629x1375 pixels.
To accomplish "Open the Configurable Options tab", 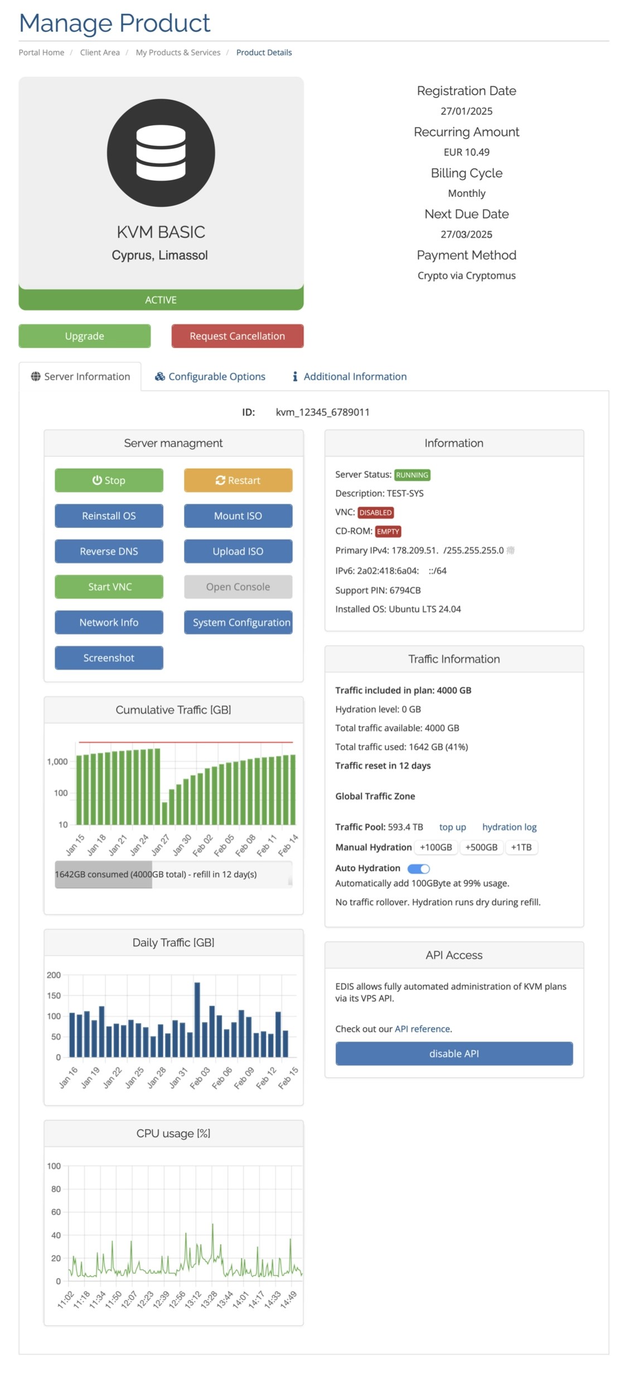I will 210,376.
